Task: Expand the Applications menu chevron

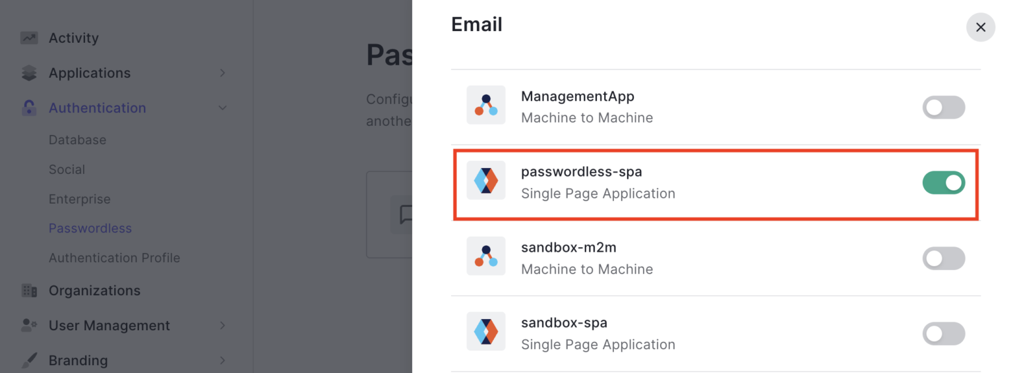Action: pos(222,73)
